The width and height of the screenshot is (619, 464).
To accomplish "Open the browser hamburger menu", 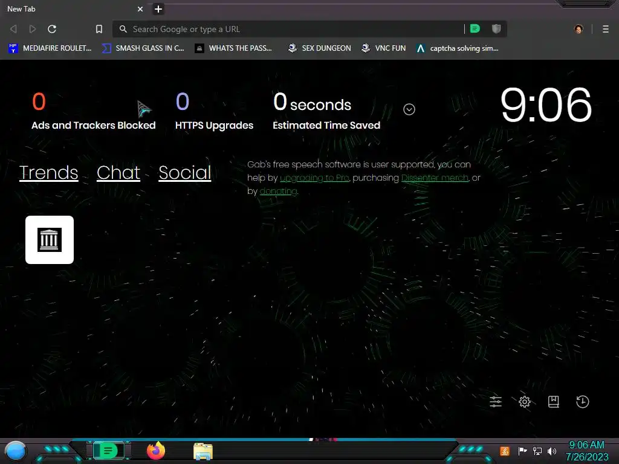I will [x=606, y=29].
